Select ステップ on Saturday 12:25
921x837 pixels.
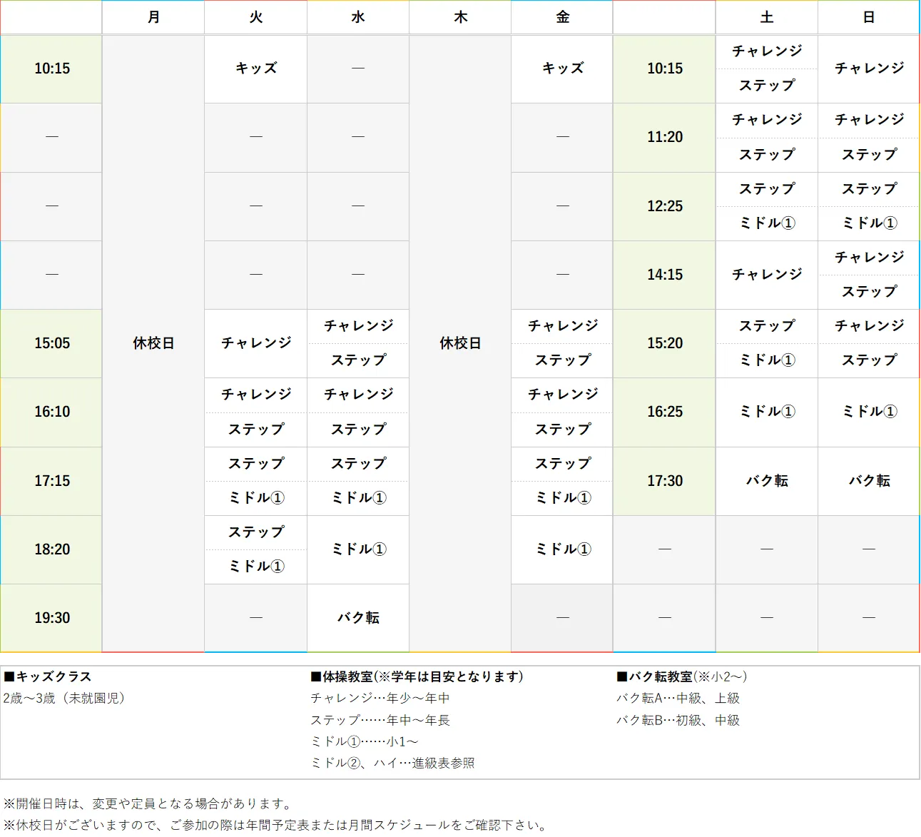[x=766, y=189]
